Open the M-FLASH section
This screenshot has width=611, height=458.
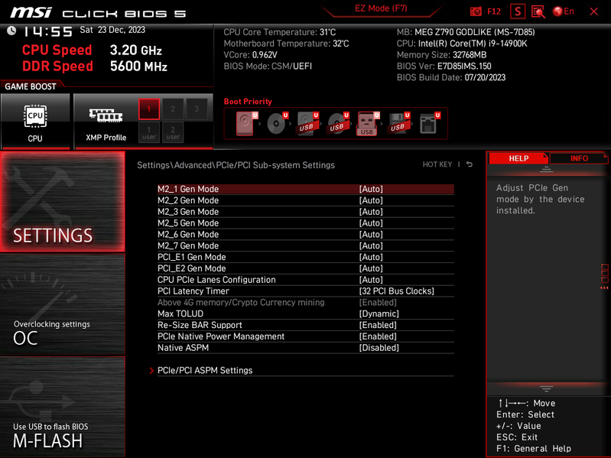[x=63, y=406]
